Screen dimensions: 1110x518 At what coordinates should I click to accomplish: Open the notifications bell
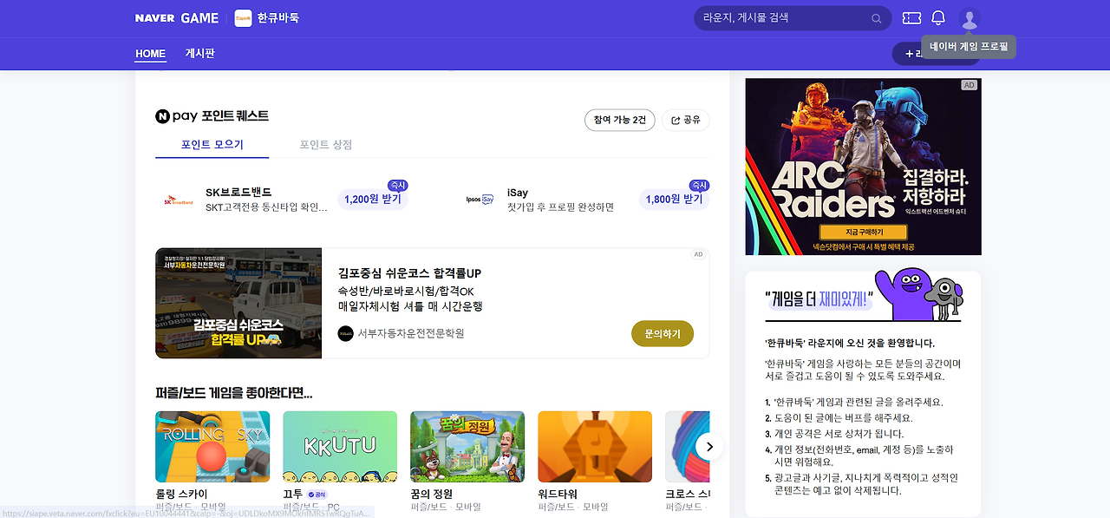(x=938, y=18)
